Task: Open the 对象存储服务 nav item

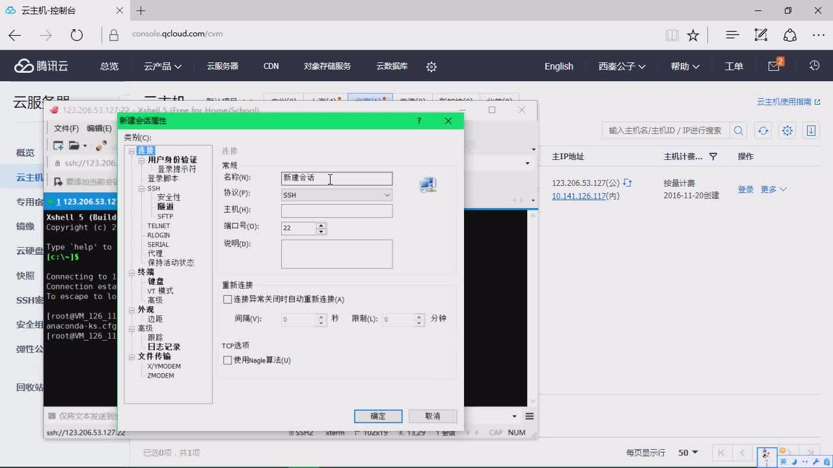Action: pyautogui.click(x=327, y=66)
